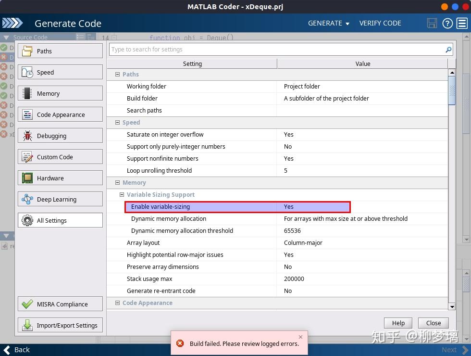Collapse the Variable Sizing Support subgroup
This screenshot has height=356, width=471.
click(x=122, y=195)
